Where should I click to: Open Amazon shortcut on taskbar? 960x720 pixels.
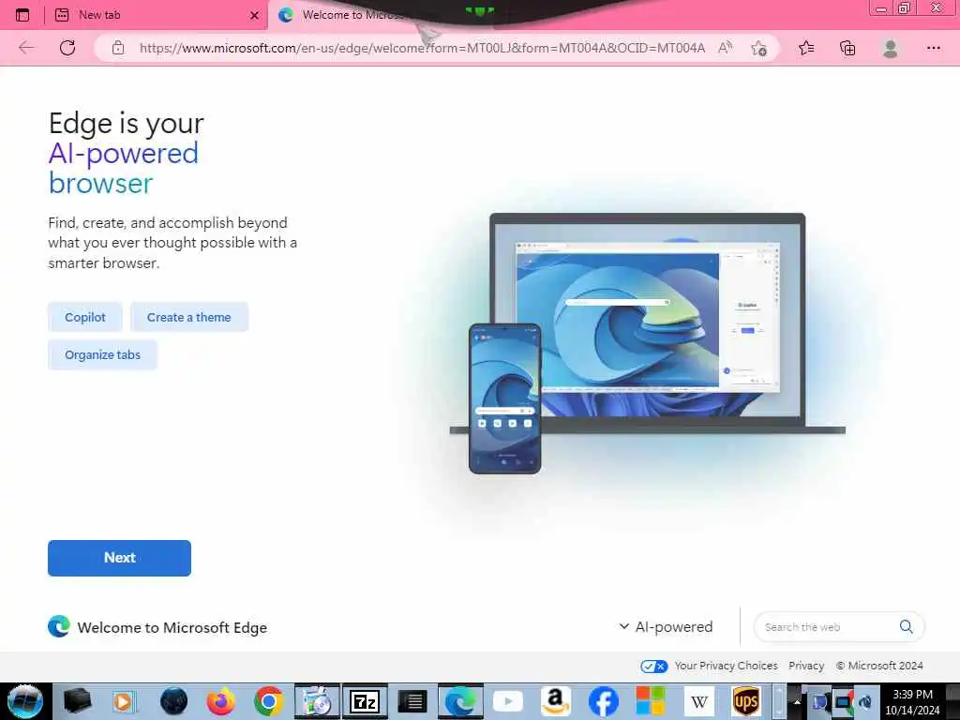(555, 701)
